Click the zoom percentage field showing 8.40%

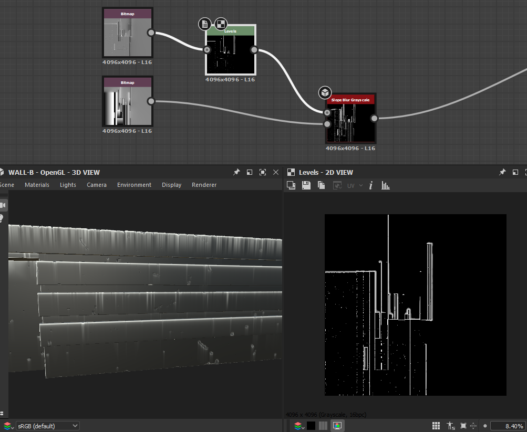point(504,426)
